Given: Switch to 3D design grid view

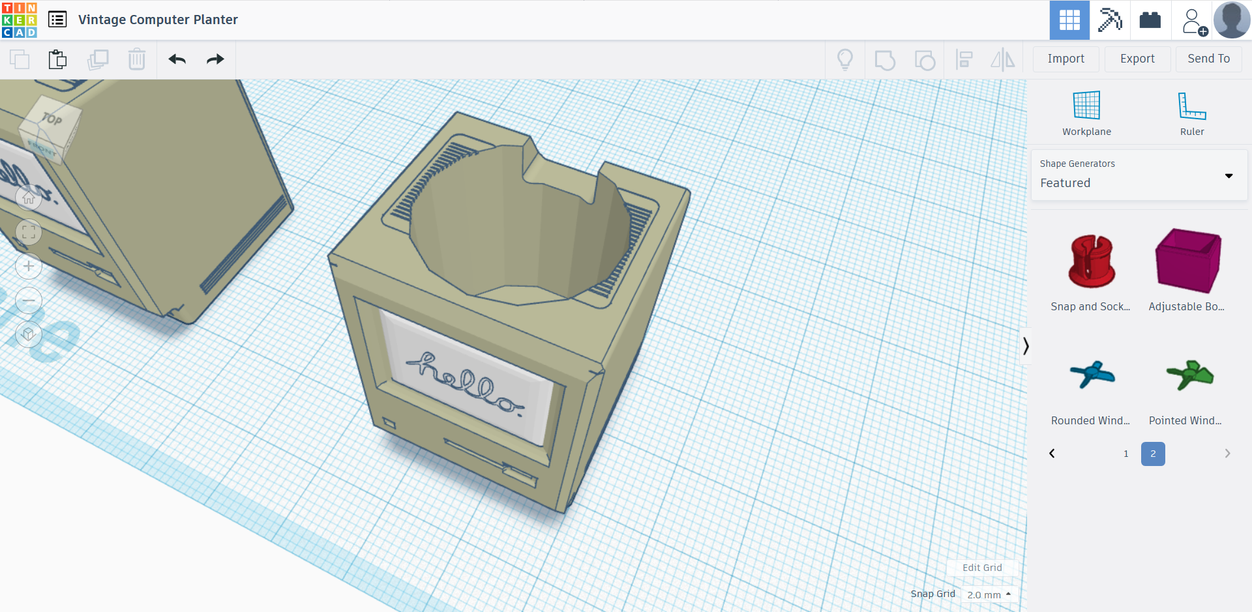Looking at the screenshot, I should tap(1069, 20).
